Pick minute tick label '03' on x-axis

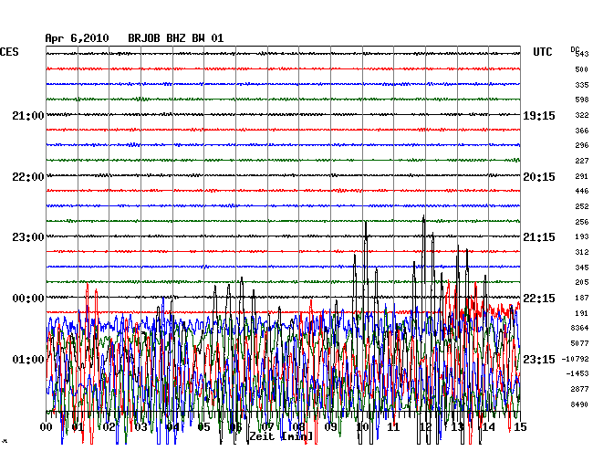(141, 427)
